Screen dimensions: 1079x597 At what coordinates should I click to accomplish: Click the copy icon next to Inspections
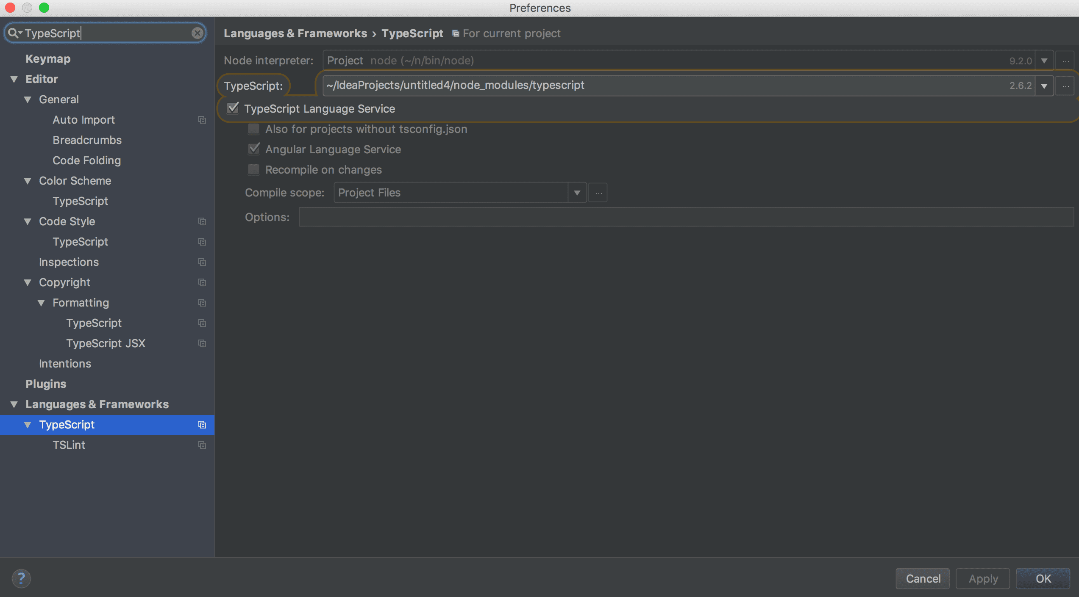[x=202, y=262]
